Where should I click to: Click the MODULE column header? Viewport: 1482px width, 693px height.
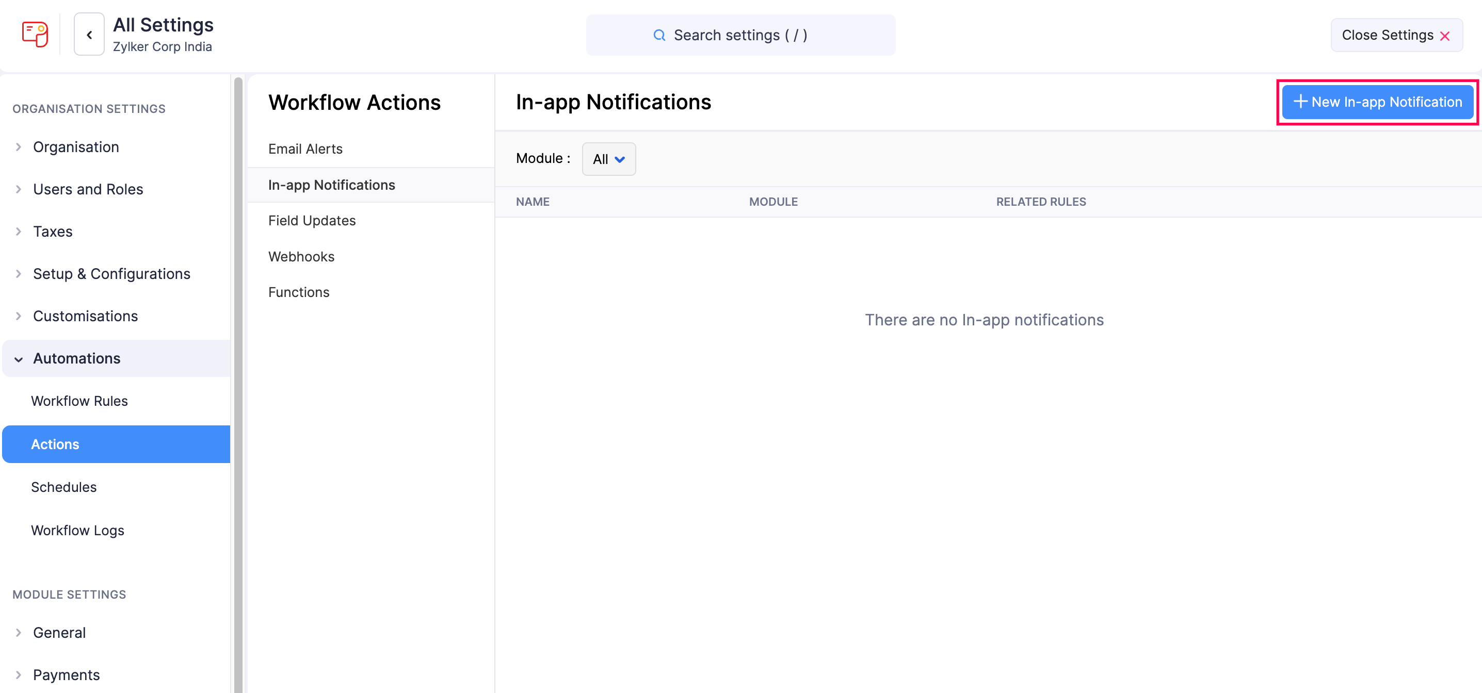tap(773, 202)
